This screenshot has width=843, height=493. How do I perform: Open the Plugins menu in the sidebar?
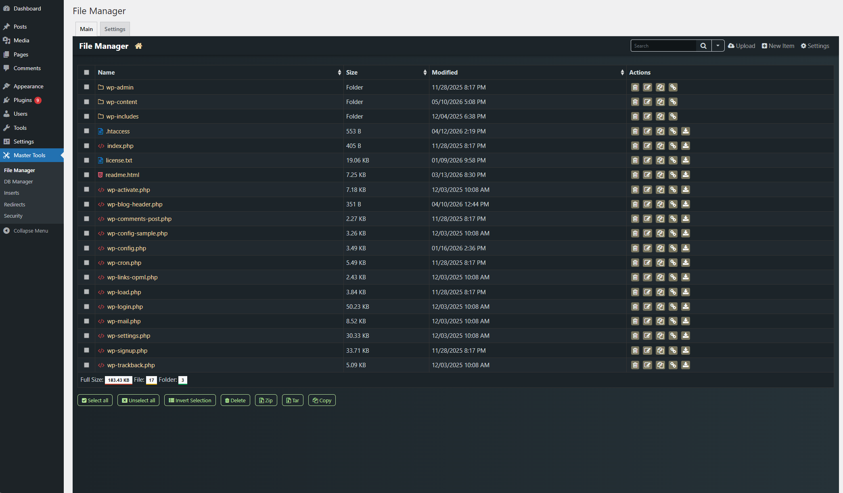point(23,100)
